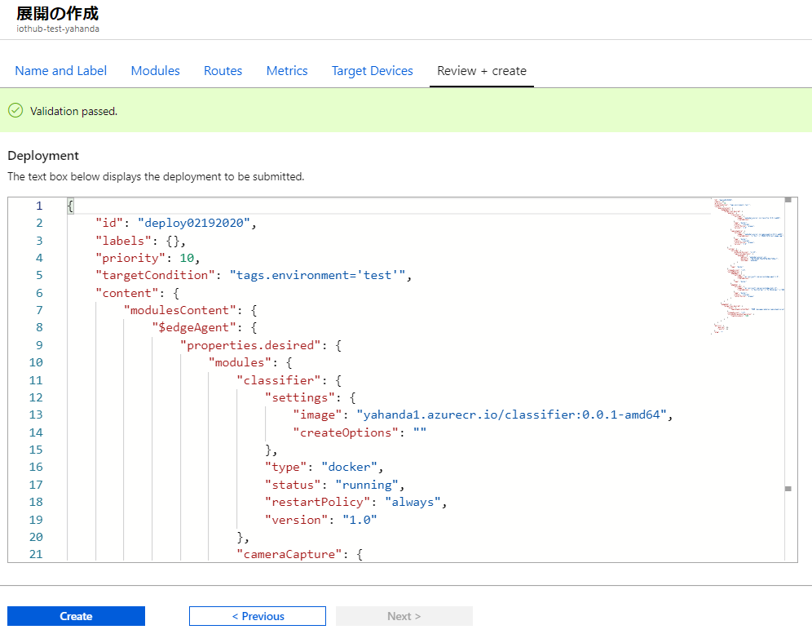This screenshot has height=634, width=812.
Task: Click the "deploy02192020" id value
Action: click(194, 223)
